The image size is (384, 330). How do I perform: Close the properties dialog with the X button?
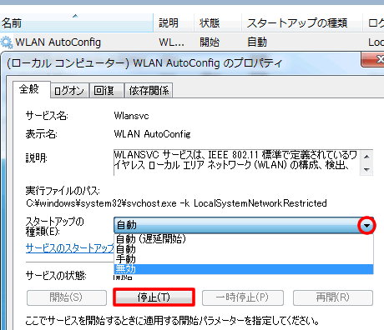click(x=373, y=59)
